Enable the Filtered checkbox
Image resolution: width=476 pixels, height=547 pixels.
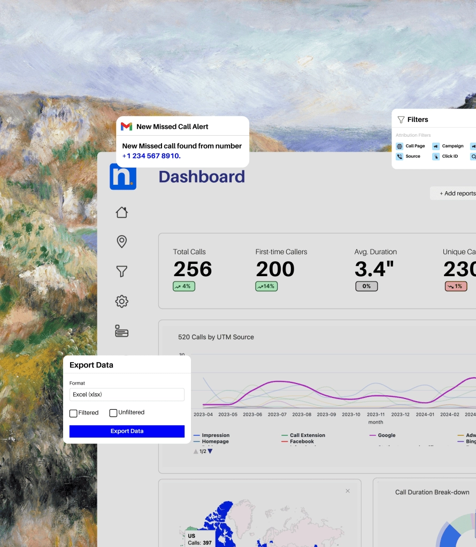73,413
